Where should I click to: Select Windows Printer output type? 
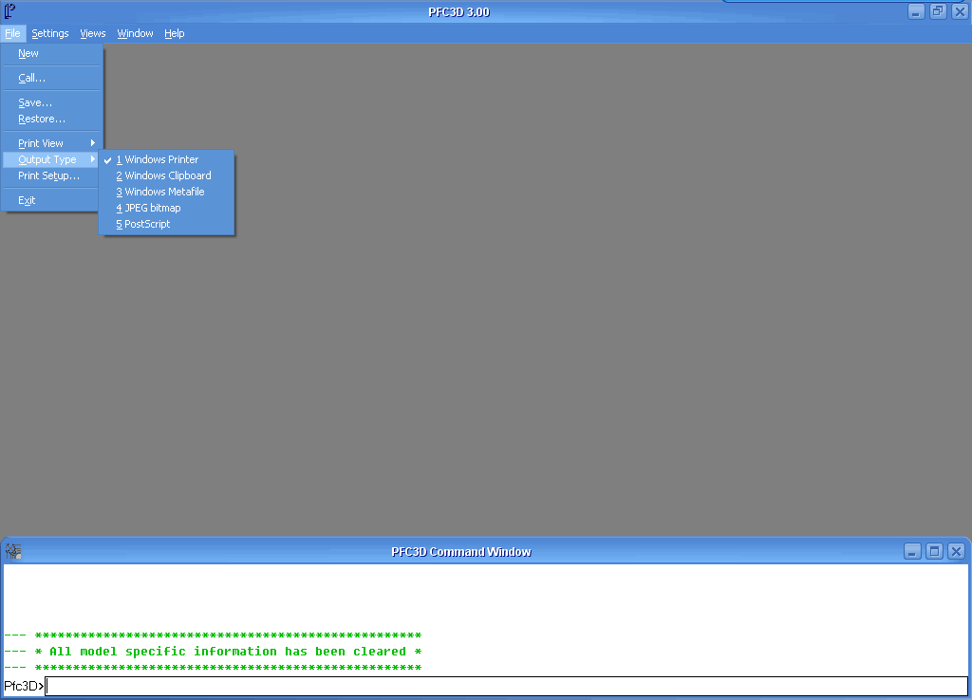point(166,159)
